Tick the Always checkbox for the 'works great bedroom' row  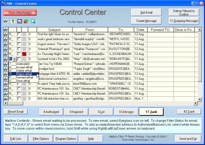point(19,39)
